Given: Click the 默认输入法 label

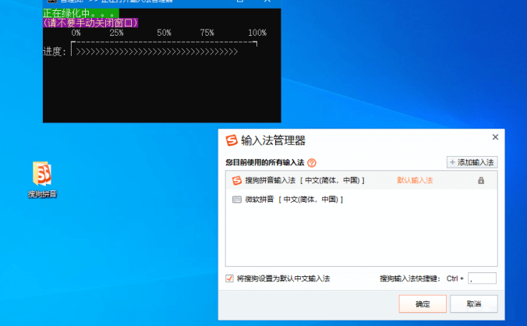Looking at the screenshot, I should coord(415,180).
